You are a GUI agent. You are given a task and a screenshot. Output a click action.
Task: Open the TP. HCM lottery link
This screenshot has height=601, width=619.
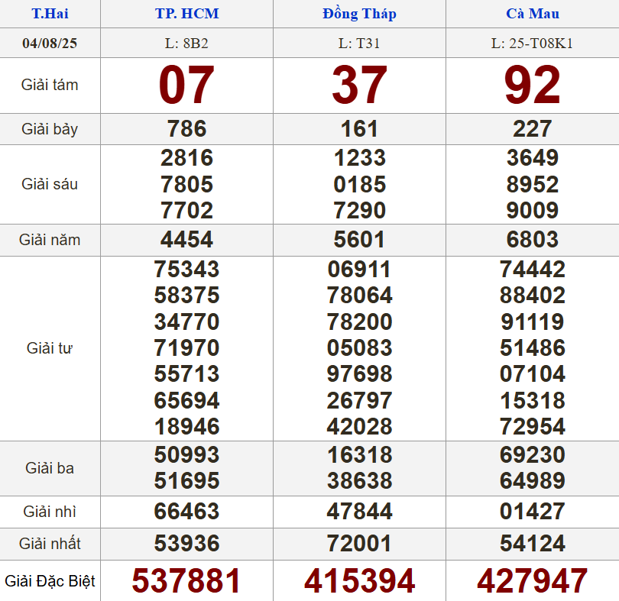click(186, 14)
